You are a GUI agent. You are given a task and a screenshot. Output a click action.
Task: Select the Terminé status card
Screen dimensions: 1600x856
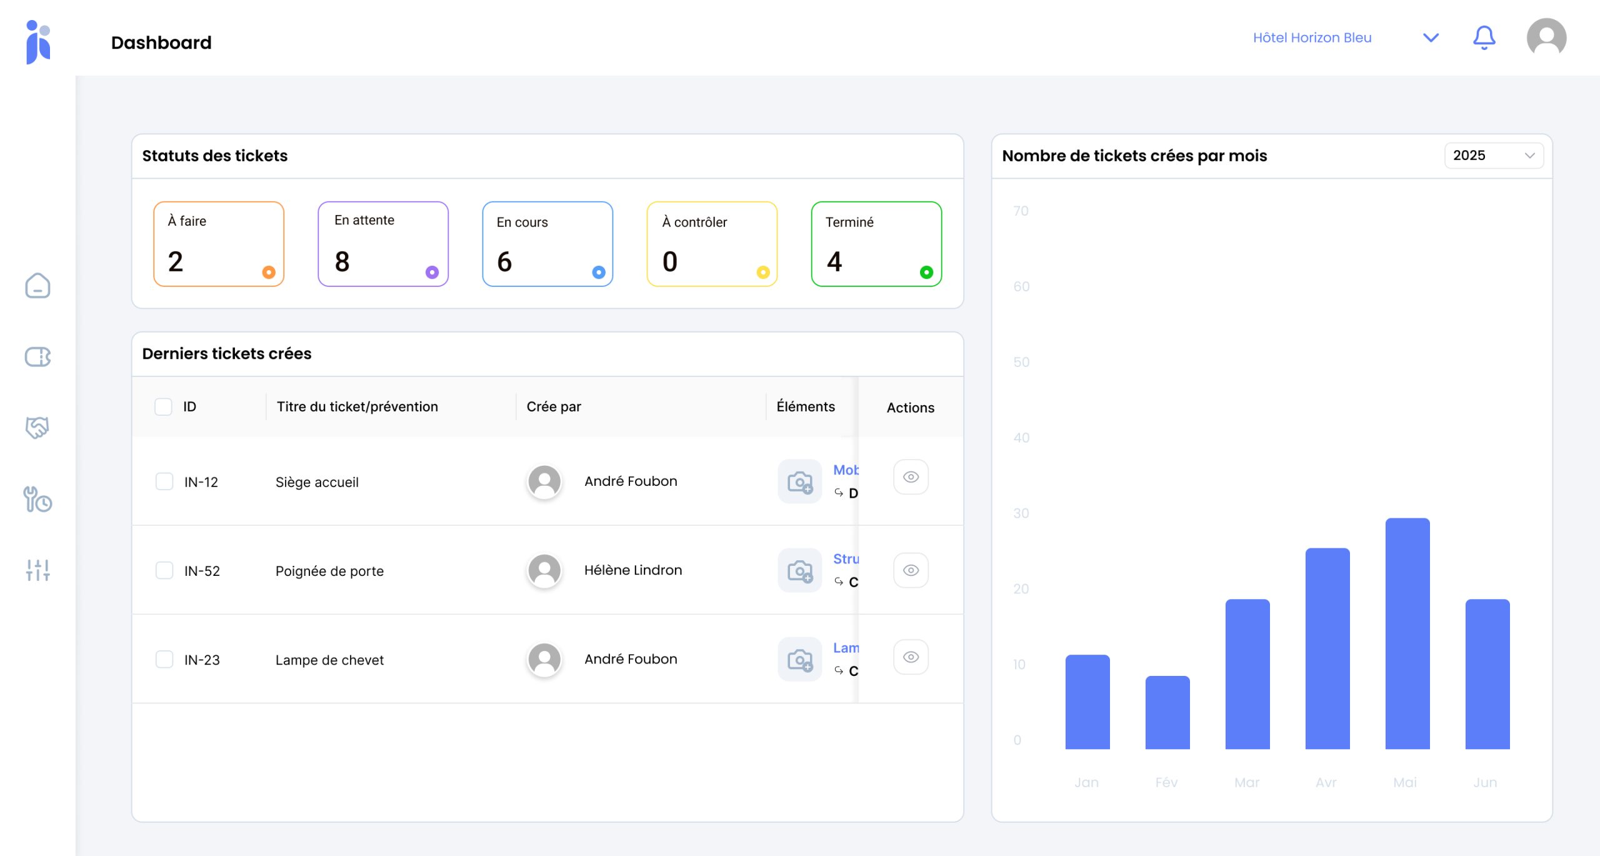(876, 244)
